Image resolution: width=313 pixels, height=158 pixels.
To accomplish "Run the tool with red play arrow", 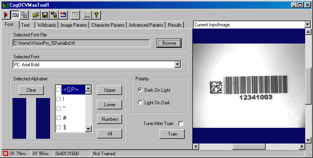I will (6, 15).
